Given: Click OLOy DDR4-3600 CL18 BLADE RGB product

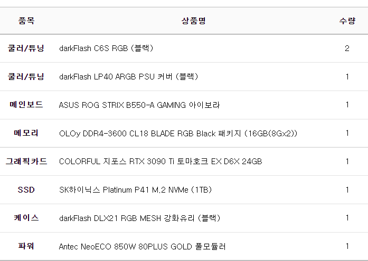Looking at the screenshot, I should tap(178, 133).
